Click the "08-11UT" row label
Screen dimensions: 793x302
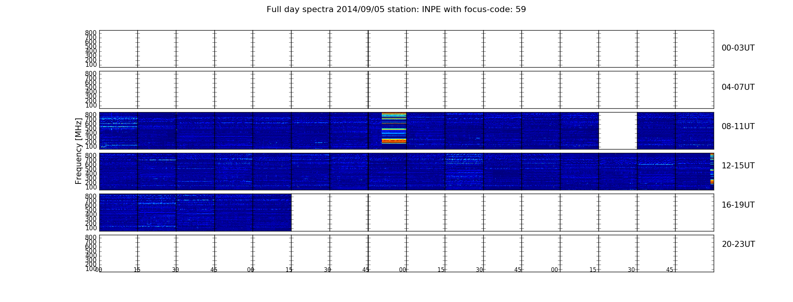(738, 126)
